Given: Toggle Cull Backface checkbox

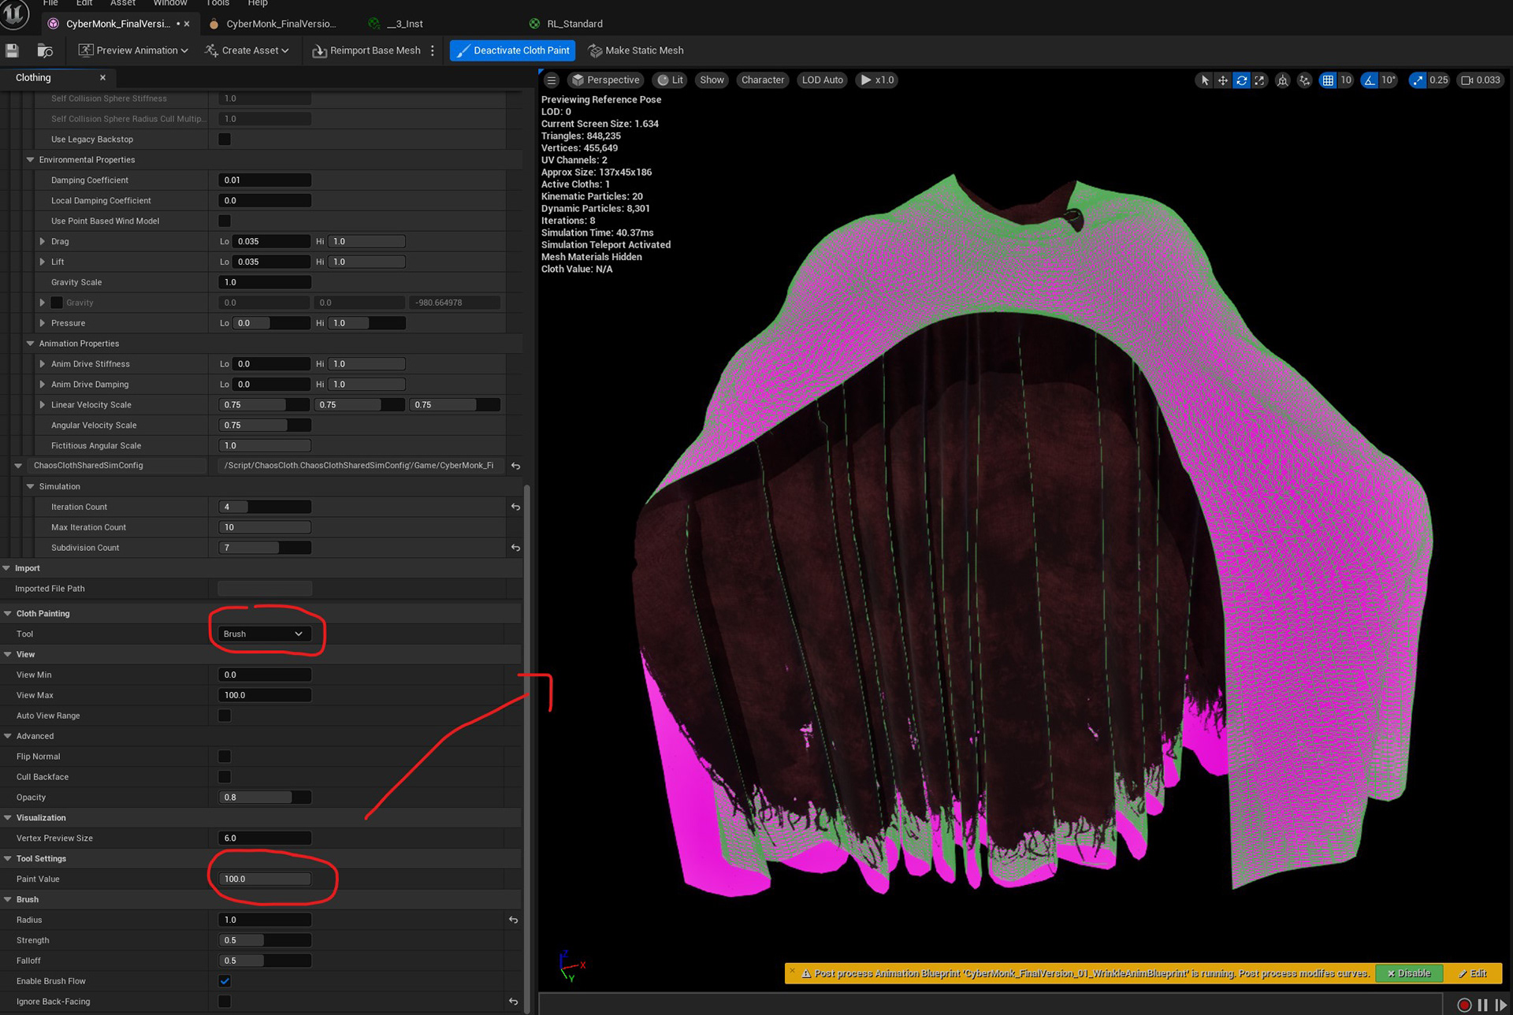Looking at the screenshot, I should coord(225,777).
